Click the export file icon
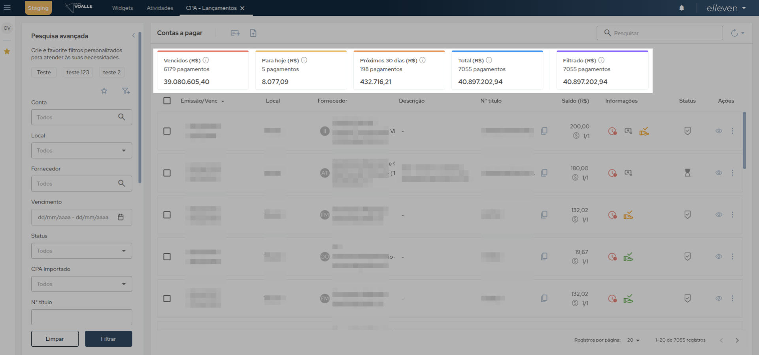Image resolution: width=759 pixels, height=355 pixels. 253,33
